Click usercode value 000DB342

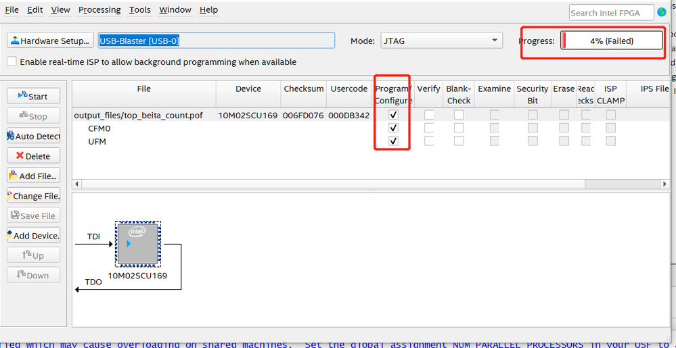coord(348,116)
